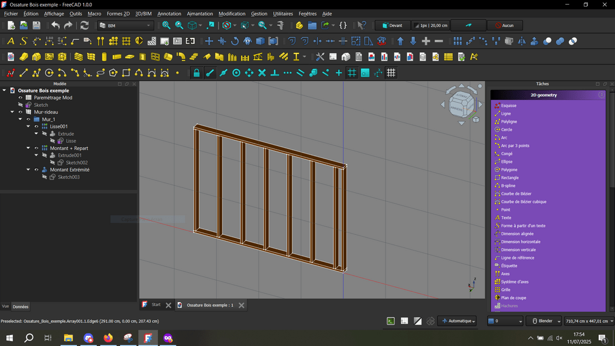Image resolution: width=615 pixels, height=346 pixels.
Task: Click the Refresh recompute icon
Action: click(84, 25)
